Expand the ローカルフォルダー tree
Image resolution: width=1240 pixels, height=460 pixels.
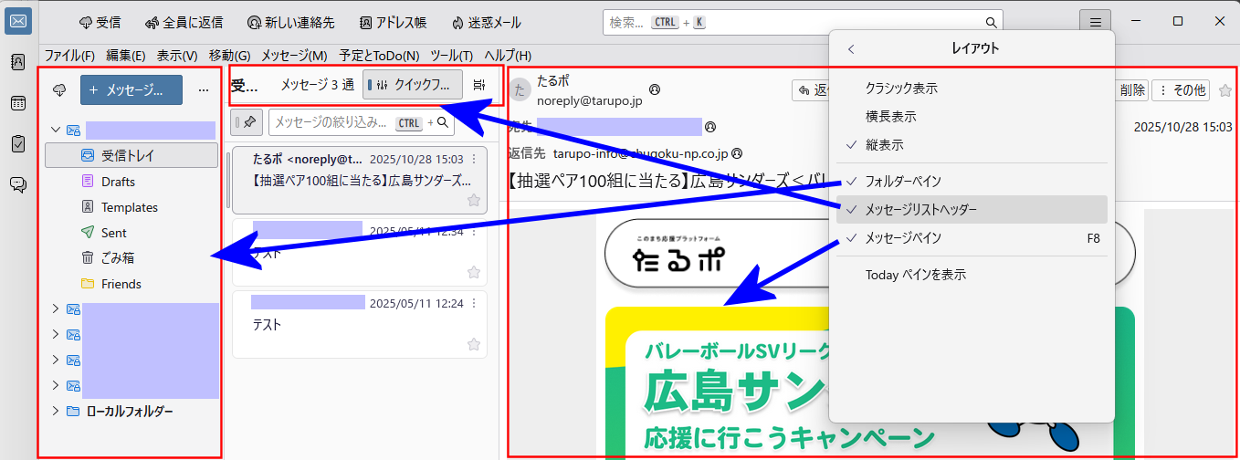(56, 412)
